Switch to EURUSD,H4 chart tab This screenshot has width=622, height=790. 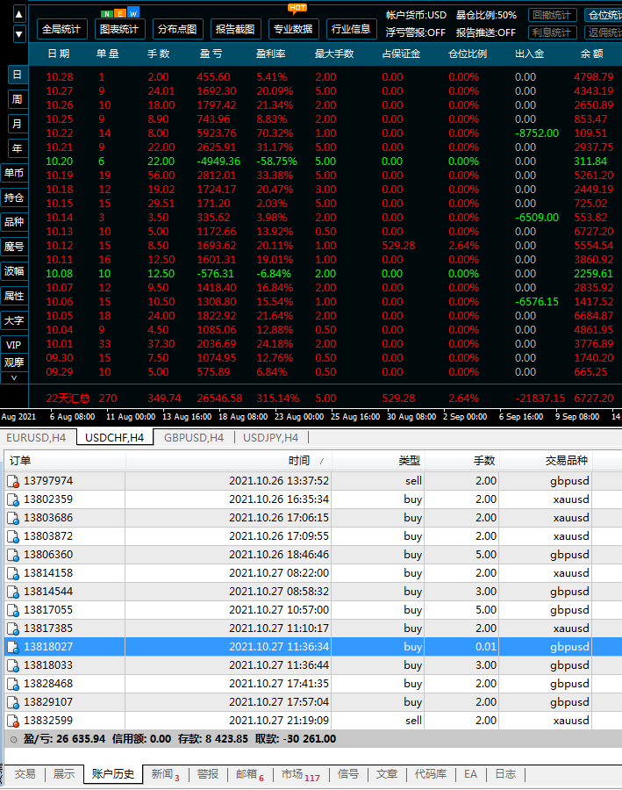[36, 438]
